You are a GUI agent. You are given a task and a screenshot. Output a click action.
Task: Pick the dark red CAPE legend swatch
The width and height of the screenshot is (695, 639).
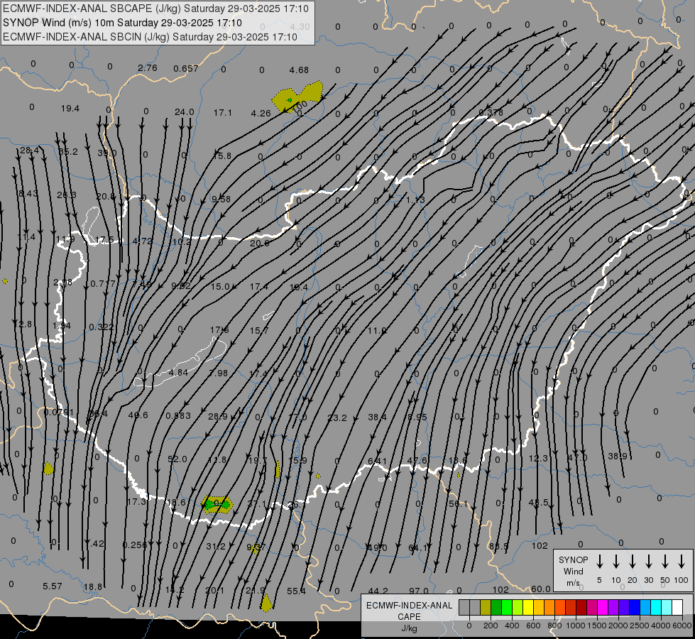pos(581,607)
